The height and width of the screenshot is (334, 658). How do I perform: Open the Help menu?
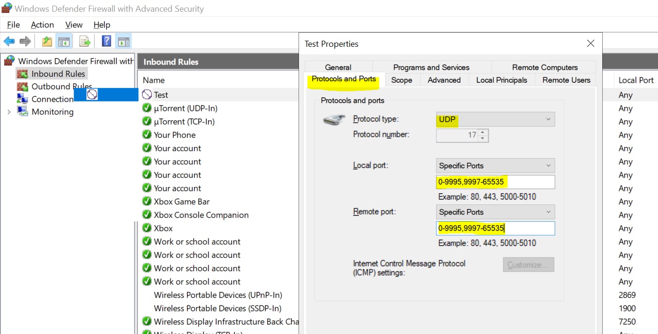[x=102, y=25]
